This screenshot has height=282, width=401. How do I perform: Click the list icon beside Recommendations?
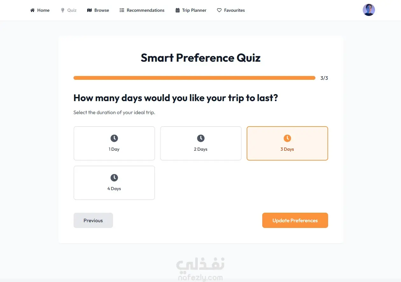pyautogui.click(x=122, y=10)
